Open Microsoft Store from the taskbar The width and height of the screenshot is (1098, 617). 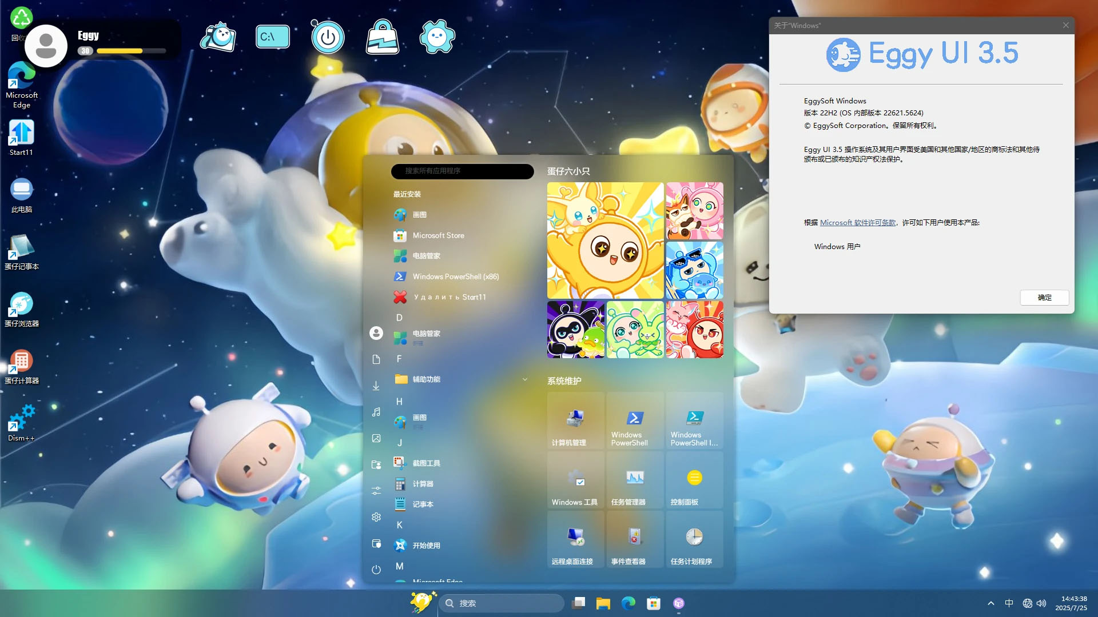(x=654, y=603)
